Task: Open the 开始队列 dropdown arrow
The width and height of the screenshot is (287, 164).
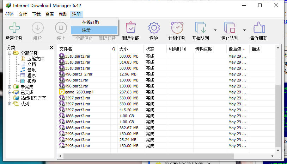Action: coord(215,30)
